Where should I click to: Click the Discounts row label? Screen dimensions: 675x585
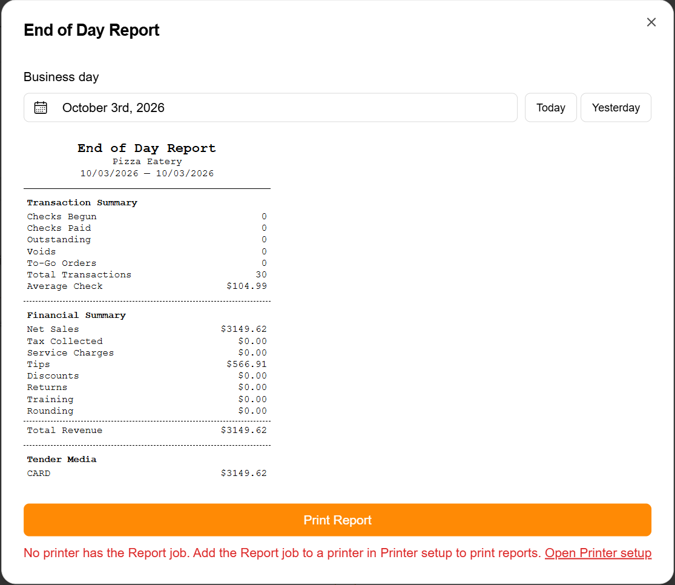[53, 376]
